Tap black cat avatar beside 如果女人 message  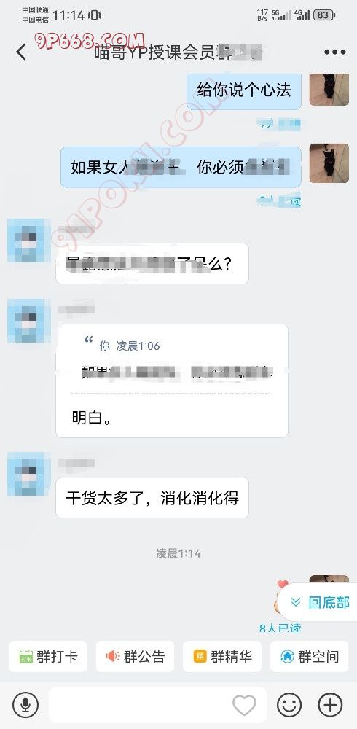pos(329,163)
